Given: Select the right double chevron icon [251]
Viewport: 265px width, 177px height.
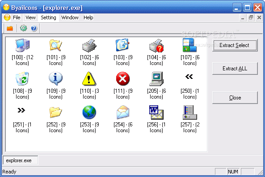Looking at the screenshot, I should click(21, 110).
